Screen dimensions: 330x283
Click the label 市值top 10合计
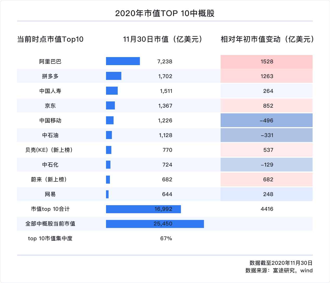point(50,209)
